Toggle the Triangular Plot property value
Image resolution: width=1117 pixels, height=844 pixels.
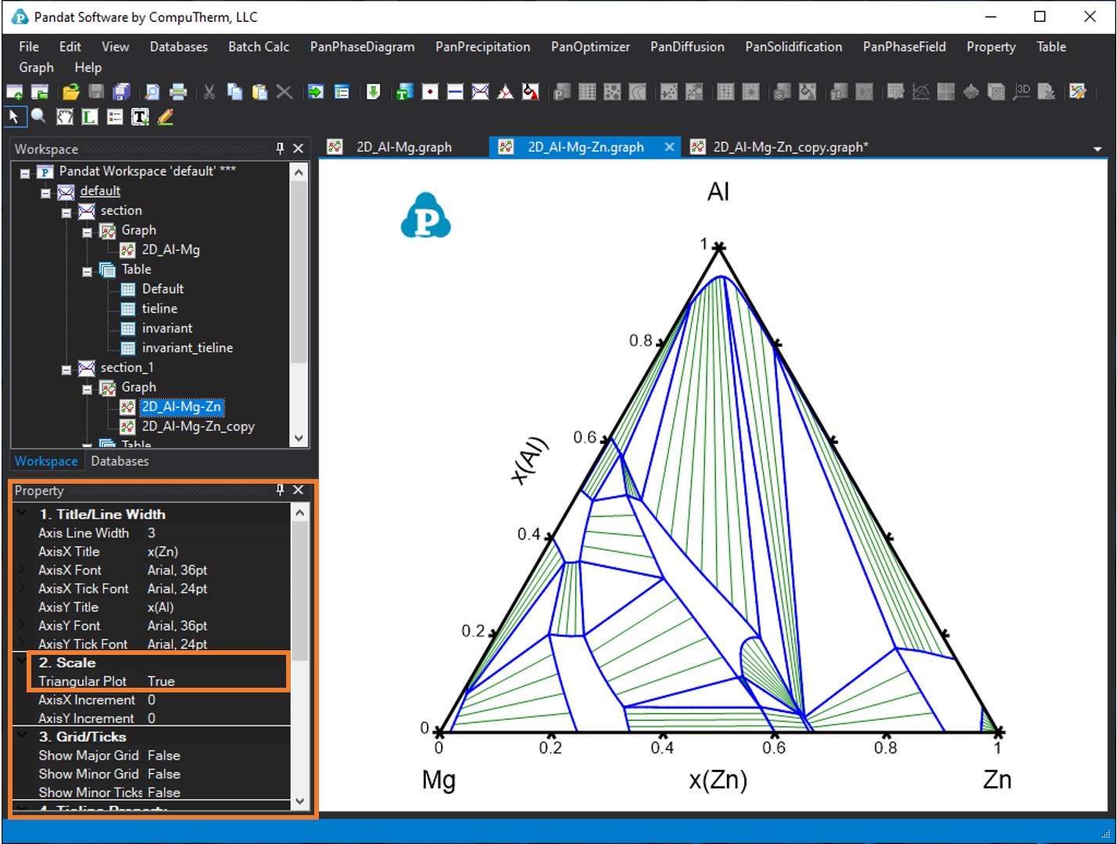click(x=161, y=681)
